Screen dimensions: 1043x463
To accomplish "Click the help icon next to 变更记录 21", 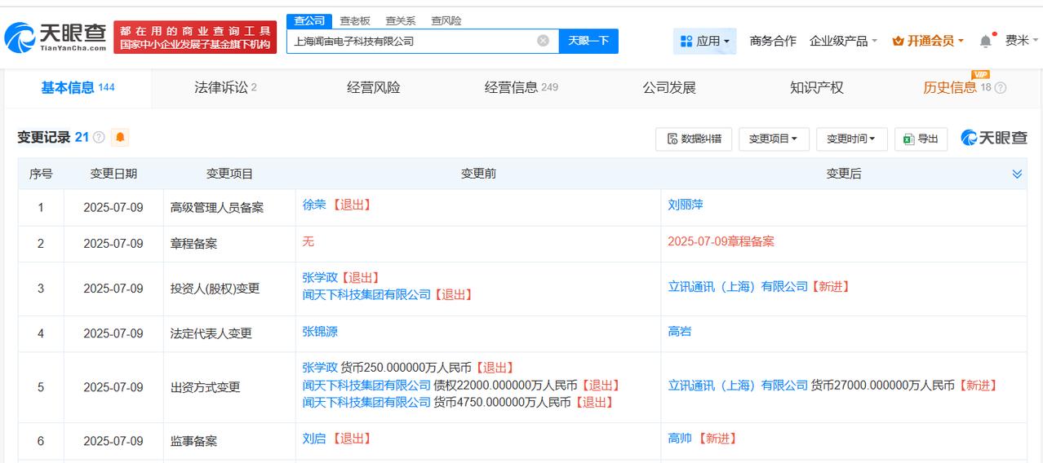I will [x=99, y=138].
